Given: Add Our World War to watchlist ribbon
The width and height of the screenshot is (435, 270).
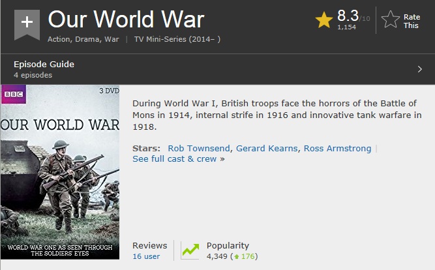Looking at the screenshot, I should click(27, 24).
